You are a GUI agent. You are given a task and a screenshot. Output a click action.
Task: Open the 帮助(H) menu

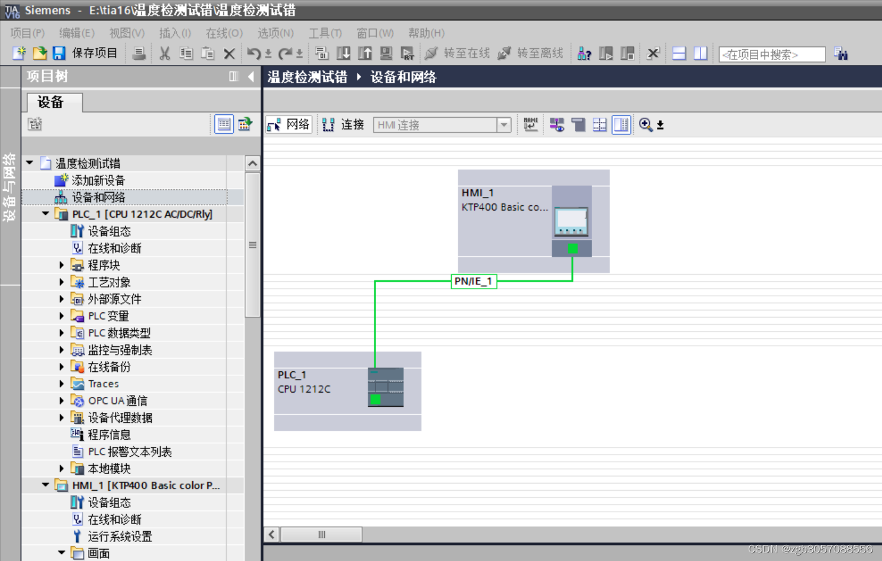click(x=426, y=33)
